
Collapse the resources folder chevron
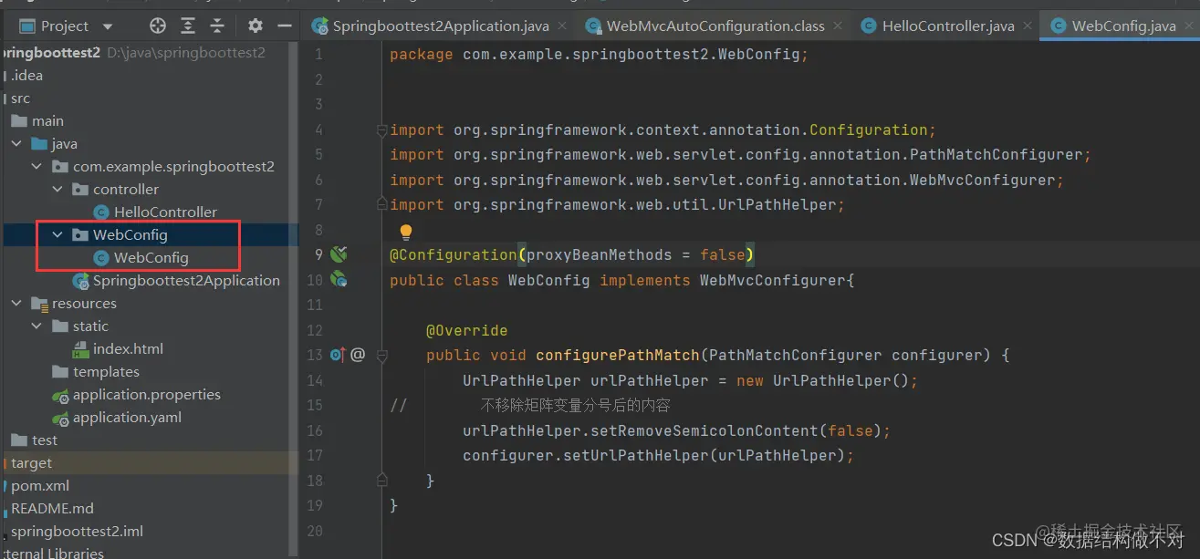coord(16,304)
